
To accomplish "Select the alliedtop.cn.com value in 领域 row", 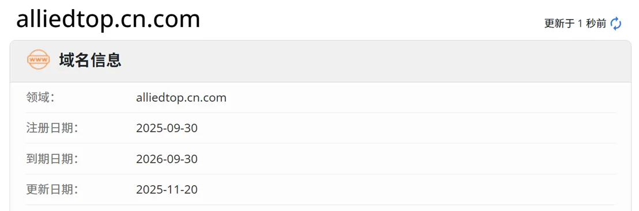I will coord(181,98).
